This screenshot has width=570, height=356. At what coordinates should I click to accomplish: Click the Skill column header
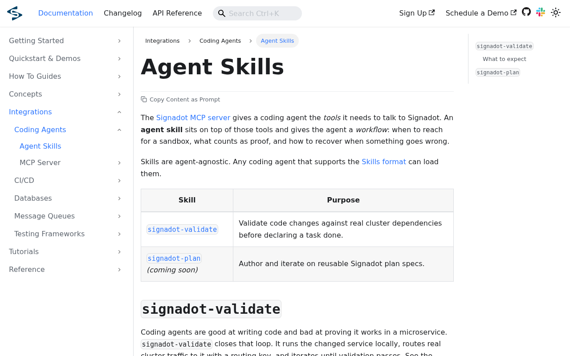[x=187, y=200]
